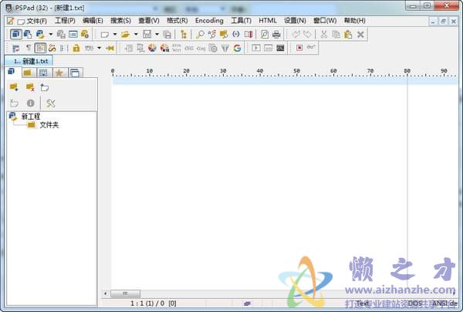Image resolution: width=463 pixels, height=312 pixels.
Task: Toggle the read-only lock button
Action: 76,48
